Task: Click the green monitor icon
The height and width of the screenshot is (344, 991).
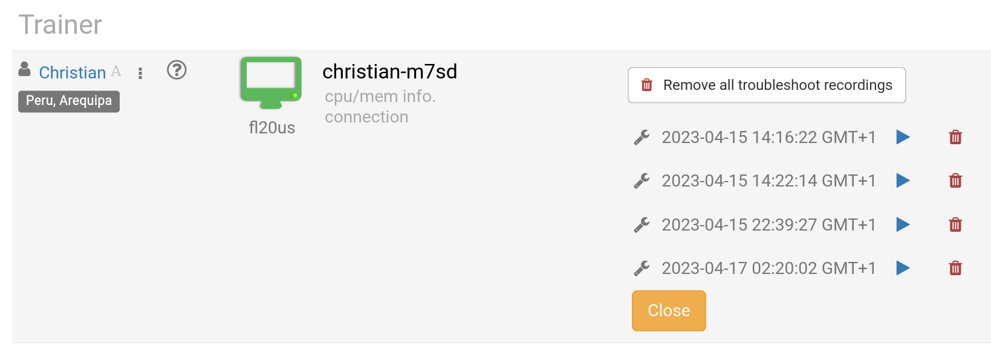Action: point(271,83)
